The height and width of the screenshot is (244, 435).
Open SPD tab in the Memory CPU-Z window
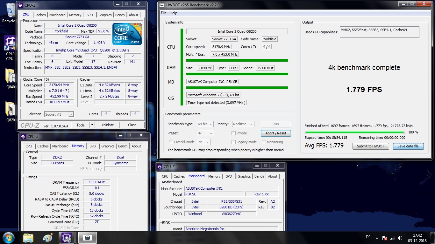(x=93, y=146)
